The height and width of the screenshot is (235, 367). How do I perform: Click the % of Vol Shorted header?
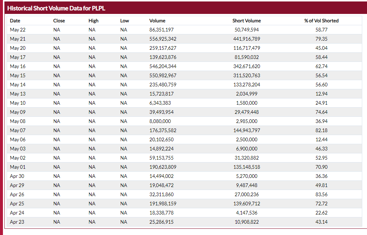click(x=322, y=20)
